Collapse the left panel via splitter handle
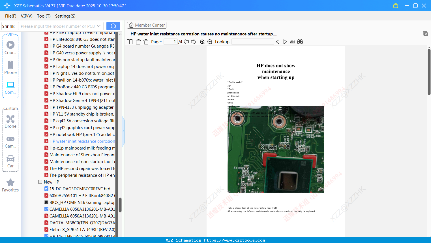431x243 pixels. pos(123,131)
